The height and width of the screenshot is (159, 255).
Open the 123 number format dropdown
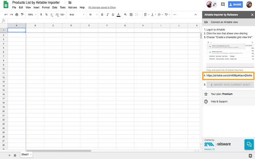[63, 15]
